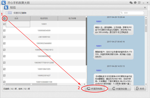Open the chat bubble support icon
Viewport: 150px width, 98px height.
coord(135,2)
